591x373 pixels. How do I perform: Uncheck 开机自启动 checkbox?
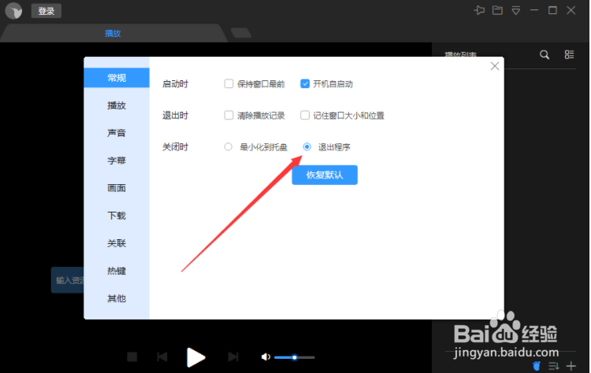(x=305, y=83)
